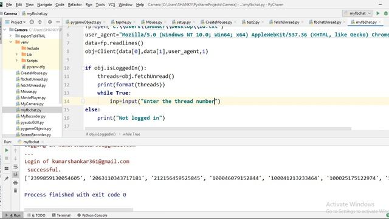Open the Run menu
This screenshot has height=219, width=389.
pos(89,4)
